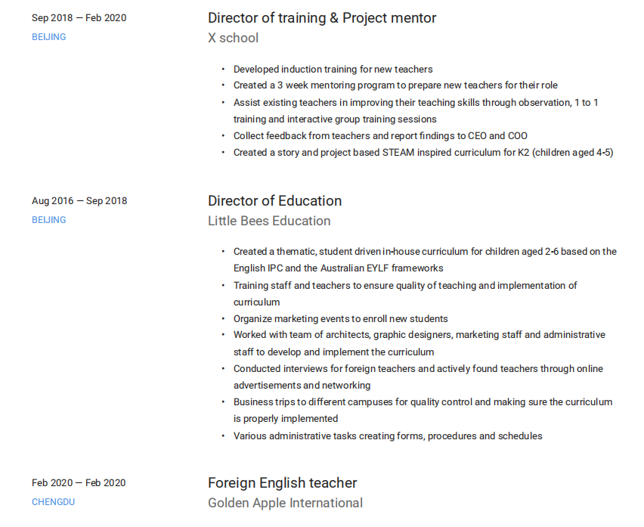Click the BEIJING label under Sep 2018 dates

[x=48, y=37]
